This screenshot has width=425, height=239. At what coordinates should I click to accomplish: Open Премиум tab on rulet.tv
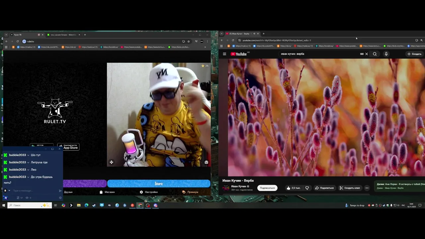(x=190, y=192)
